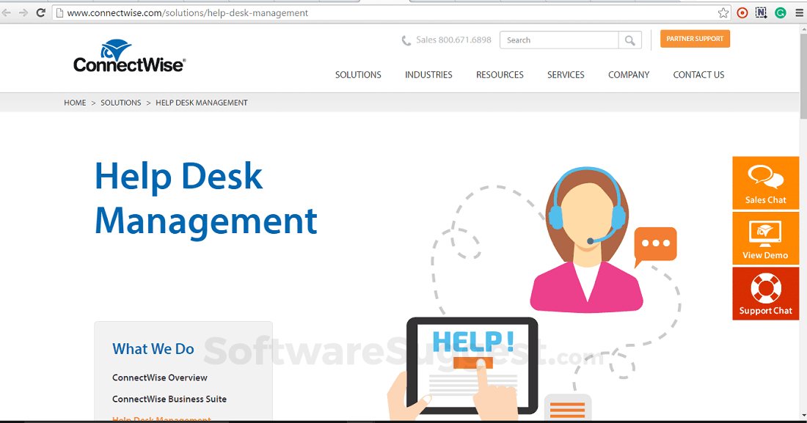Click the browser address bar URL
Image resolution: width=807 pixels, height=423 pixels.
point(187,13)
